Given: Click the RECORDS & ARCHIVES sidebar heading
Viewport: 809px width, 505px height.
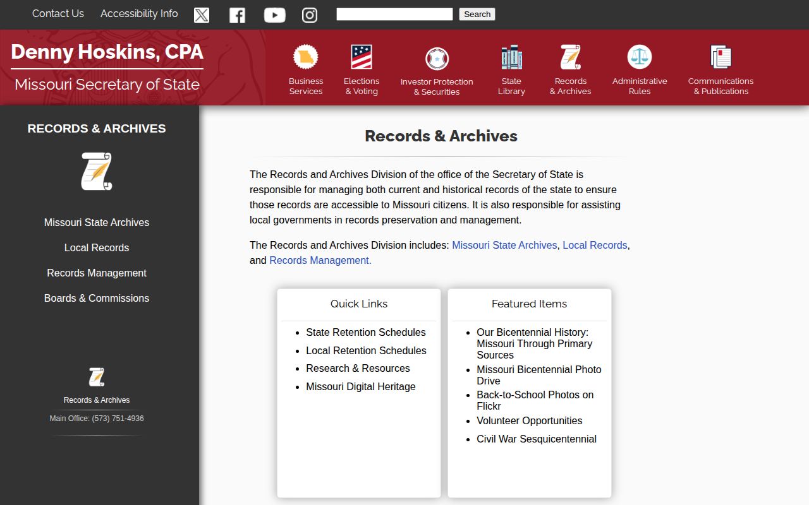Looking at the screenshot, I should tap(97, 128).
